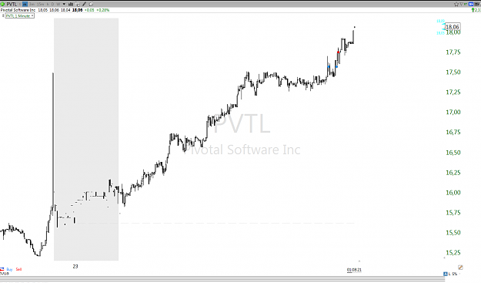
Task: Click the filter funnel icon top-right
Action: 461,4
